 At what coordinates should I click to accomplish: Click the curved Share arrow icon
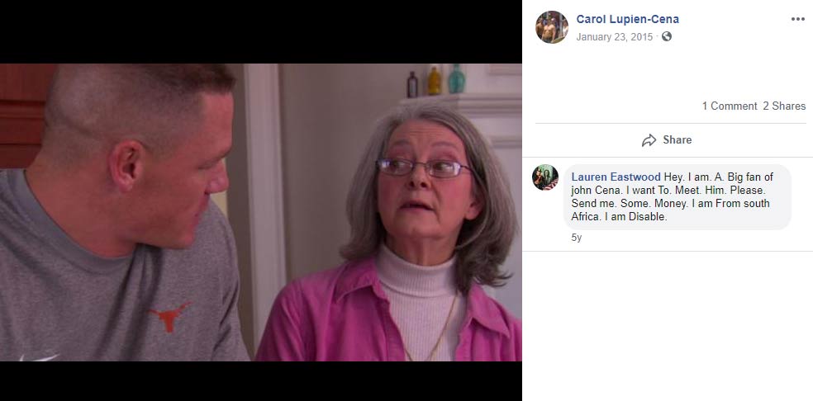(x=649, y=140)
